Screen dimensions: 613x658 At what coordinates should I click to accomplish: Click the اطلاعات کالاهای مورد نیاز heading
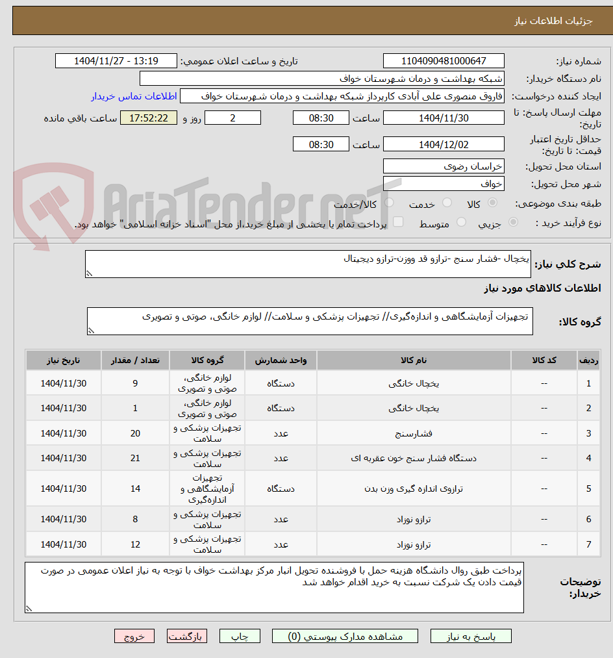tap(542, 288)
